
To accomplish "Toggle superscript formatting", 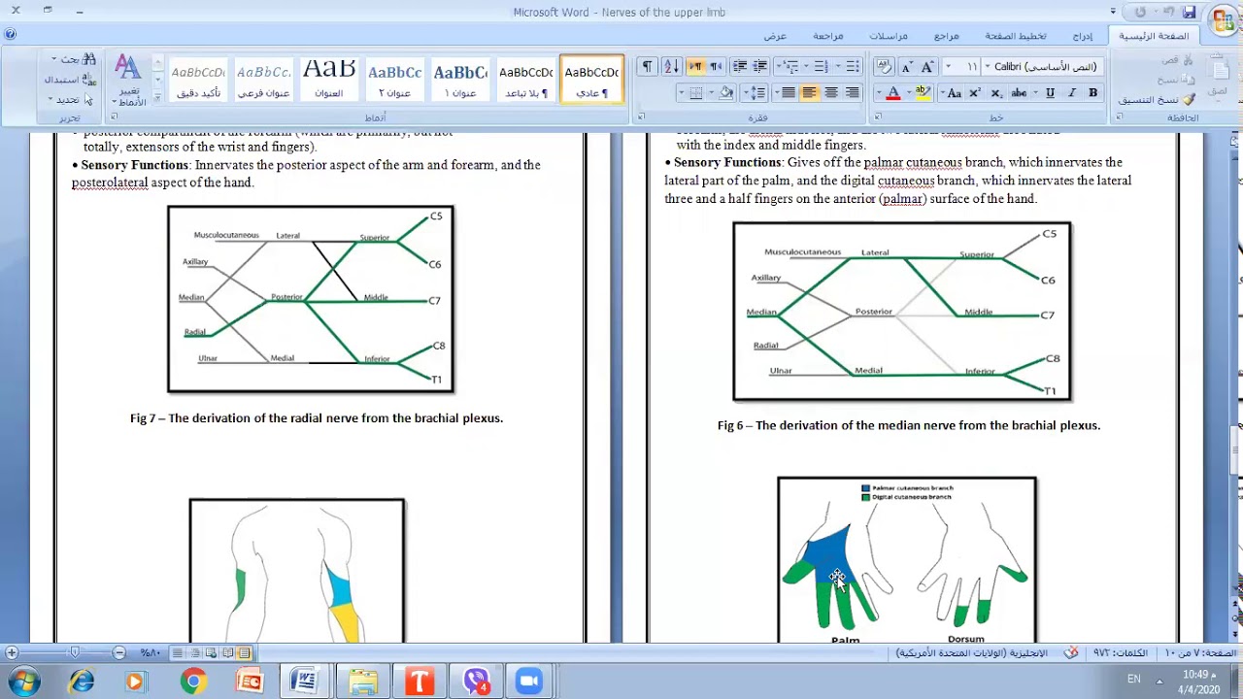I will point(975,93).
